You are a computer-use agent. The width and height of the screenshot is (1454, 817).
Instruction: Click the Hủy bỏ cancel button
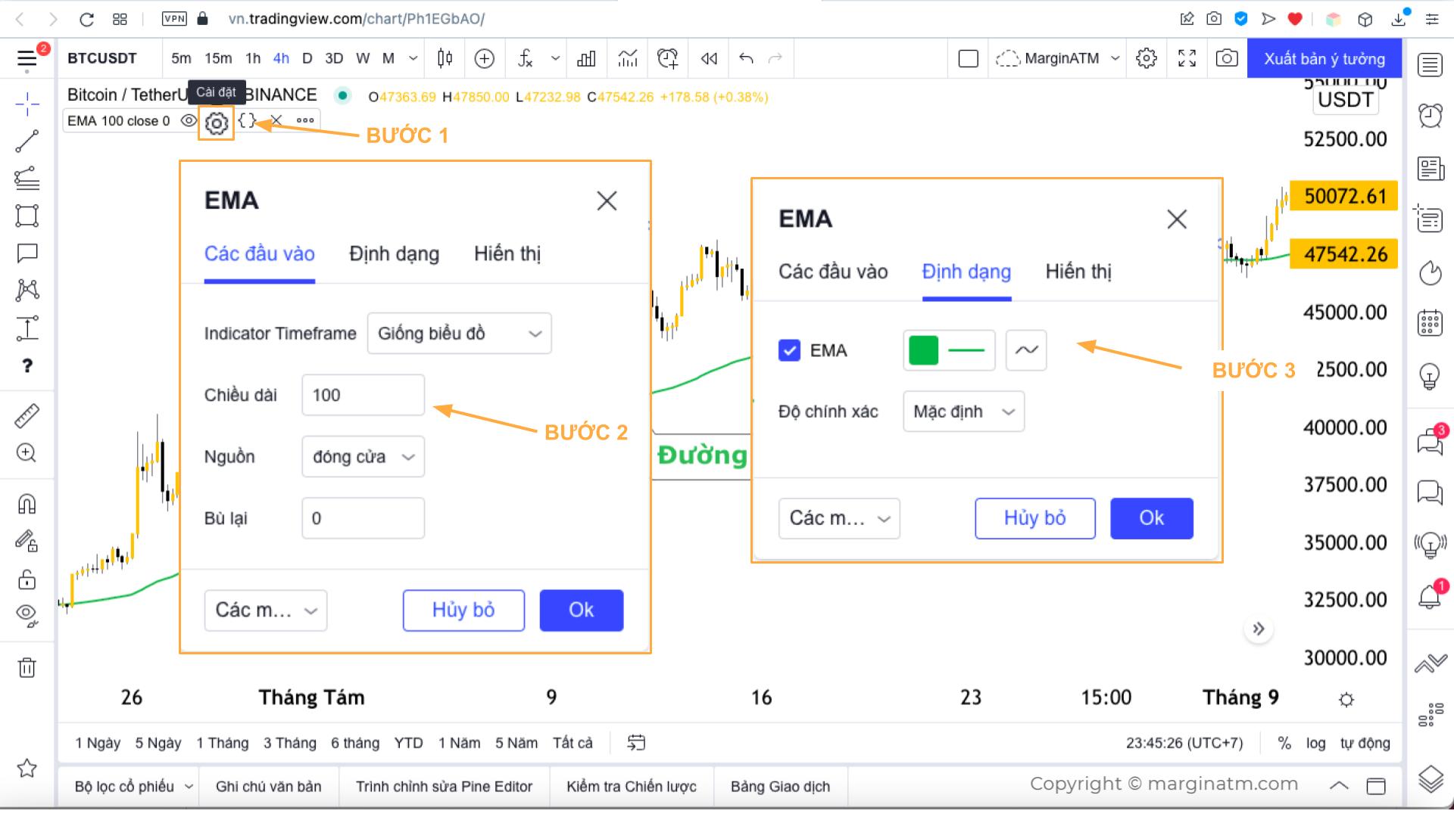[463, 608]
